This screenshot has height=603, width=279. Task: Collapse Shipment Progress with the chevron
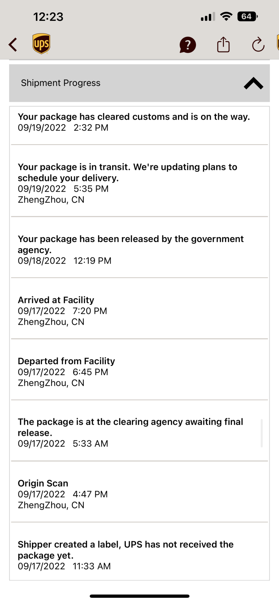tap(253, 83)
